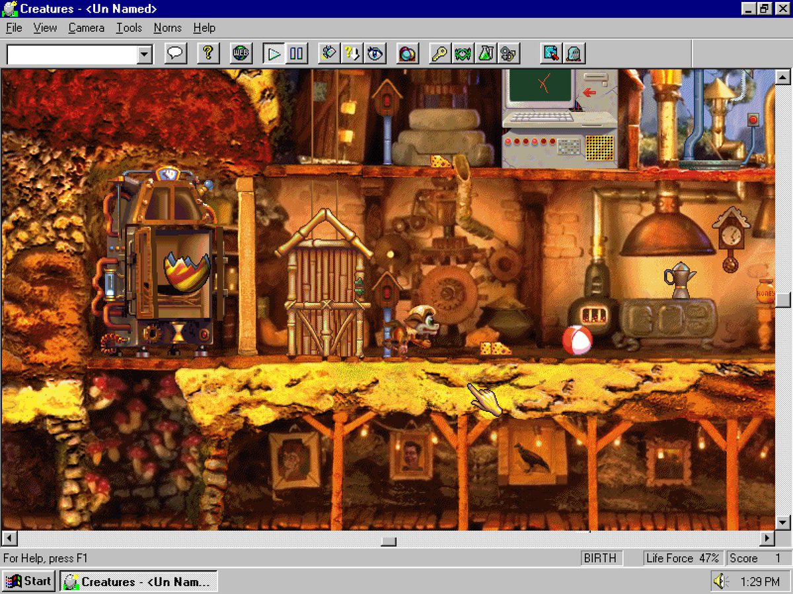The image size is (793, 594).
Task: Open the green flask science kit icon
Action: (486, 53)
